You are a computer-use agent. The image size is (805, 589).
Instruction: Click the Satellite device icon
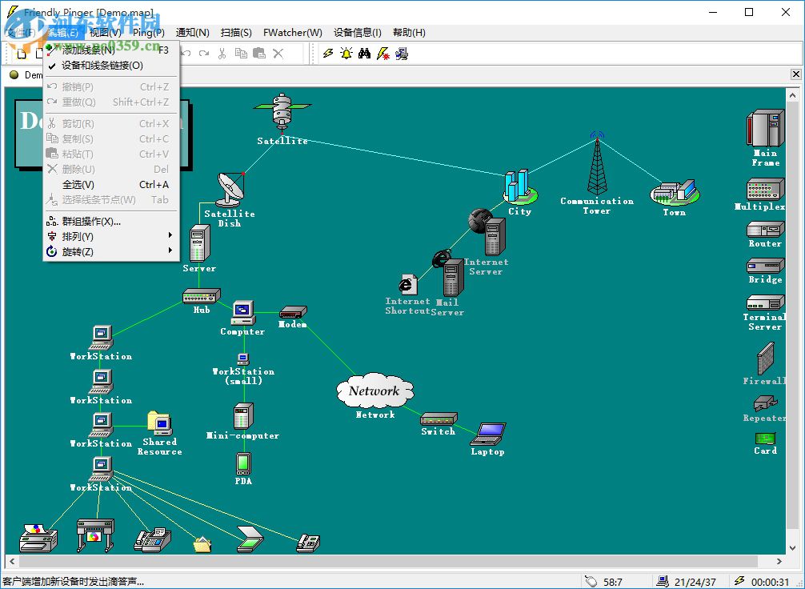(282, 112)
